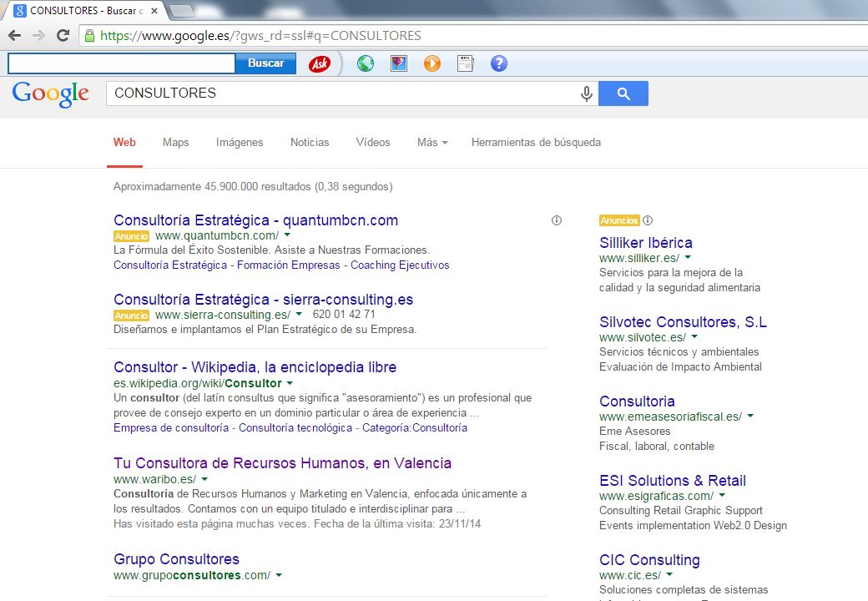Open Empresa de consultoría Wikipedia sitelink
This screenshot has height=601, width=868.
click(171, 427)
